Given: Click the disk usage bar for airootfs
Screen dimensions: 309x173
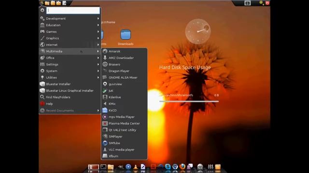Looking at the screenshot, I should pos(189,101).
